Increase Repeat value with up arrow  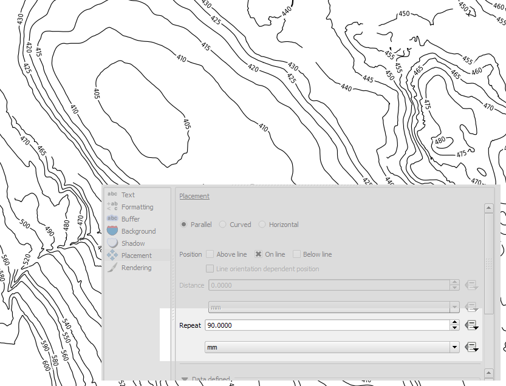point(454,322)
